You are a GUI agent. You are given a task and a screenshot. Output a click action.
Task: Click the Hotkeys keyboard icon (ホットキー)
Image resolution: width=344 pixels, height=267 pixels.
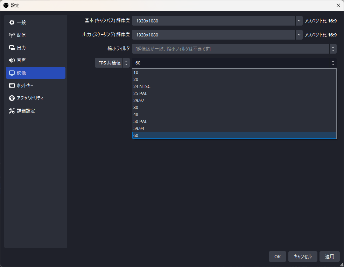12,85
